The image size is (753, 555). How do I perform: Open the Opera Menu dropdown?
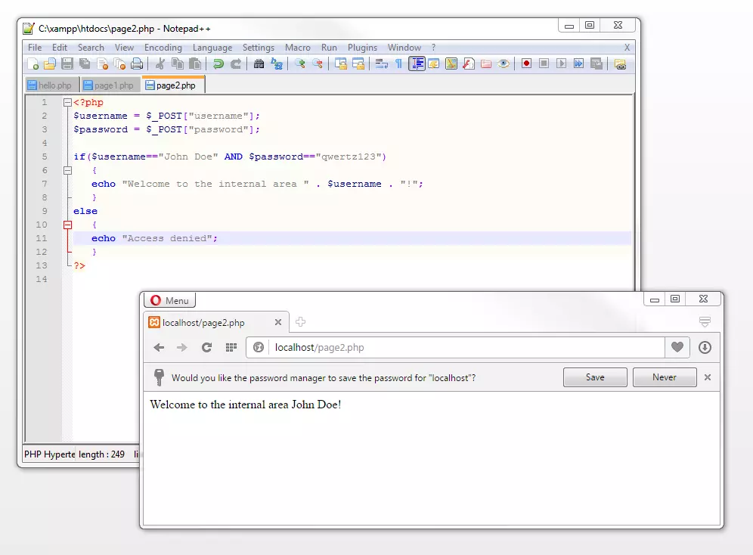click(x=169, y=299)
